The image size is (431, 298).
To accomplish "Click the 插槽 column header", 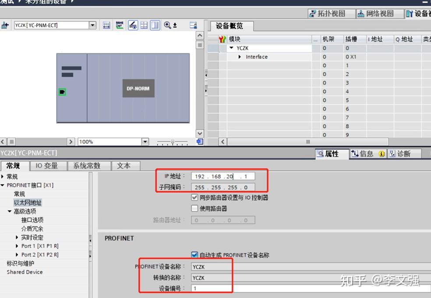I will click(355, 39).
